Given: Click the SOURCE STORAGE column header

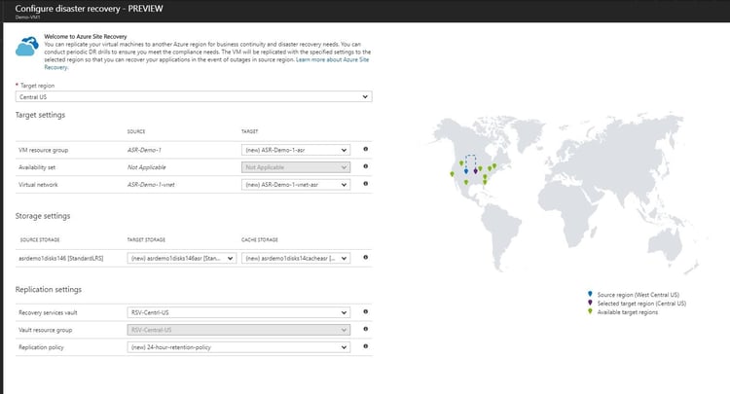Looking at the screenshot, I should (x=40, y=240).
